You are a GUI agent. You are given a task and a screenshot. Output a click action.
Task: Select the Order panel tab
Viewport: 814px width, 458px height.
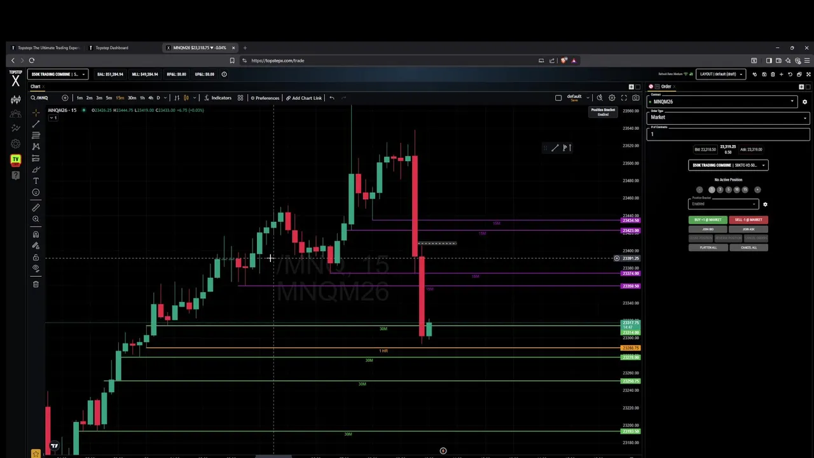(x=666, y=87)
